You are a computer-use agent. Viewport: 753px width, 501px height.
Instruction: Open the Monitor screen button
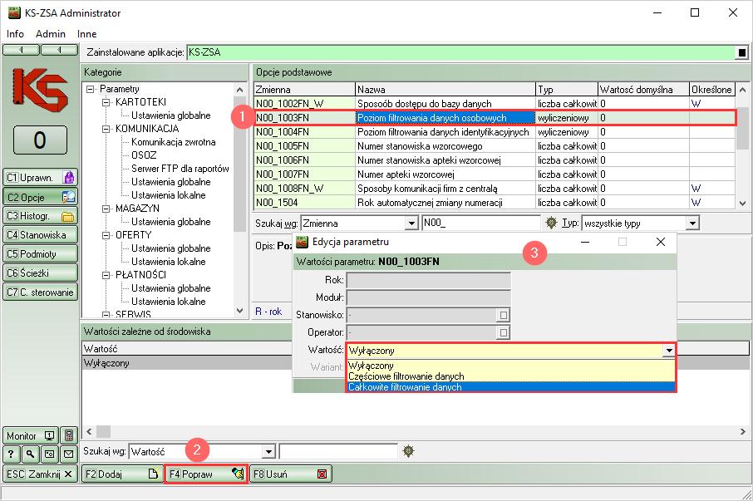(31, 435)
